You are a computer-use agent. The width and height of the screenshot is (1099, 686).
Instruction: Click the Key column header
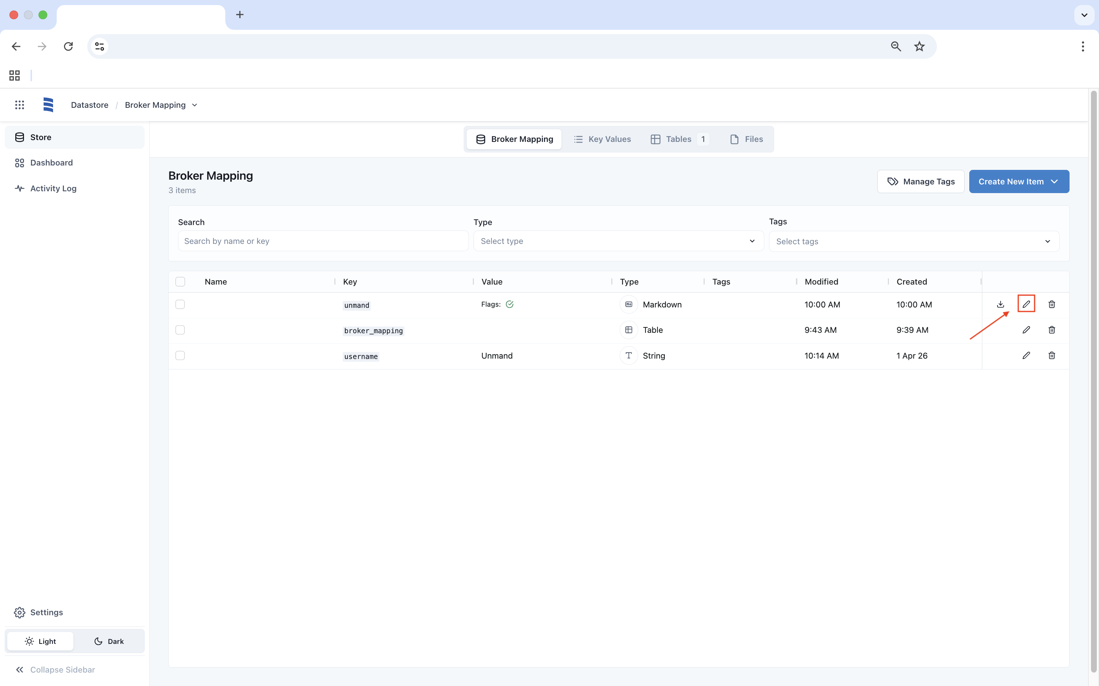350,282
